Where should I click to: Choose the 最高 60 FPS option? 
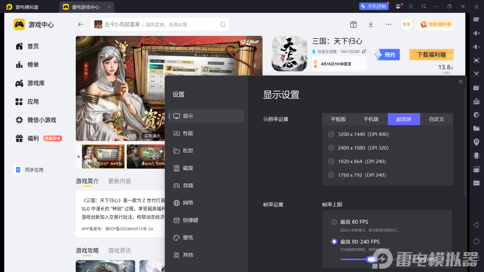pyautogui.click(x=334, y=222)
